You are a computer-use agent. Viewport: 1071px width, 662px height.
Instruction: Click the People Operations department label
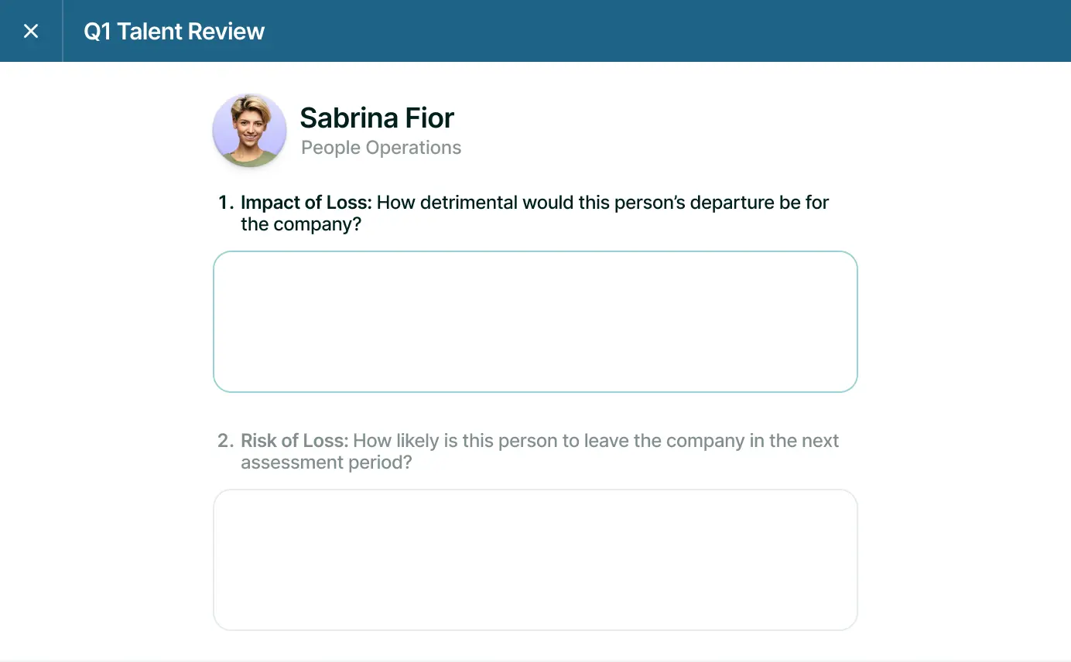381,148
